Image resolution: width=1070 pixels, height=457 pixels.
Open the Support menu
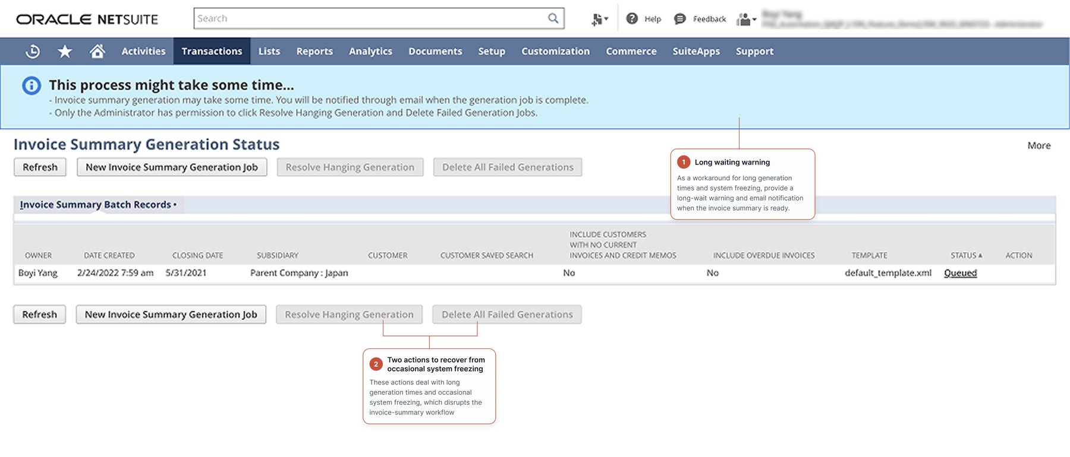coord(755,52)
